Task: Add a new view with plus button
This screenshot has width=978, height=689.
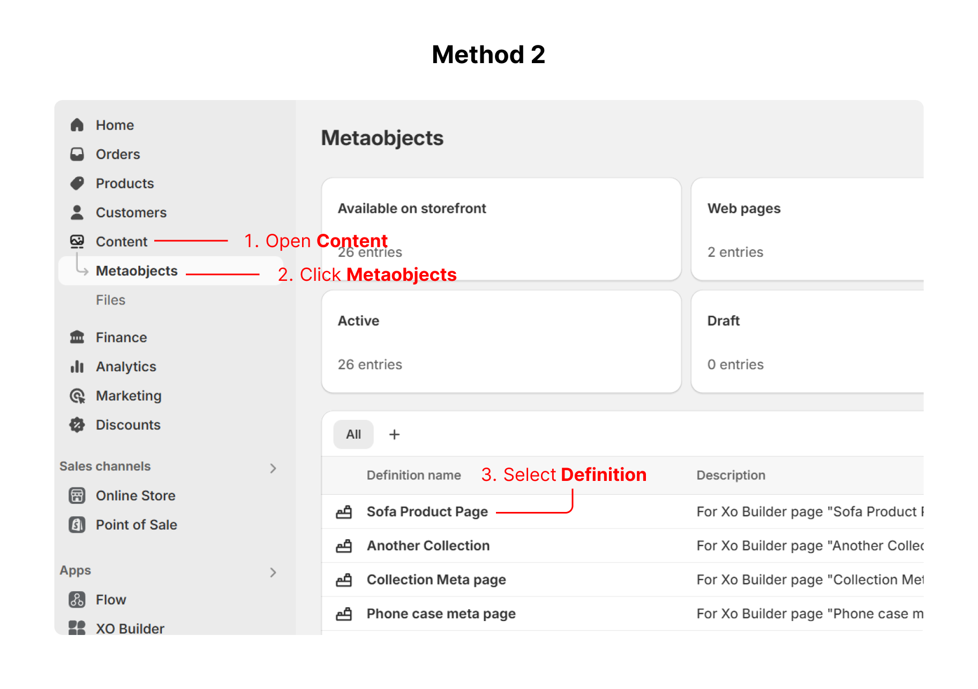Action: pos(395,434)
